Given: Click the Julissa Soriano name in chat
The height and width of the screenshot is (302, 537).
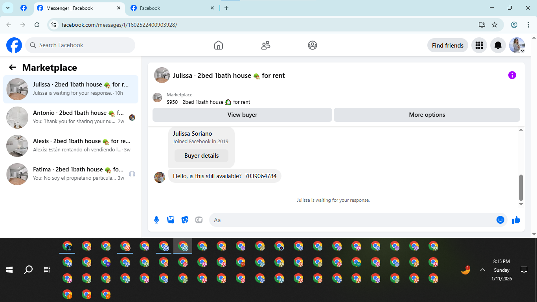Looking at the screenshot, I should [193, 134].
